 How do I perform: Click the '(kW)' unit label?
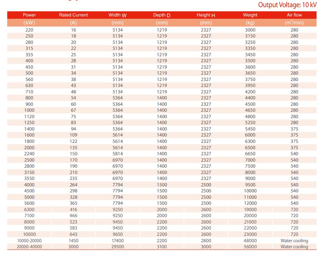click(x=29, y=22)
